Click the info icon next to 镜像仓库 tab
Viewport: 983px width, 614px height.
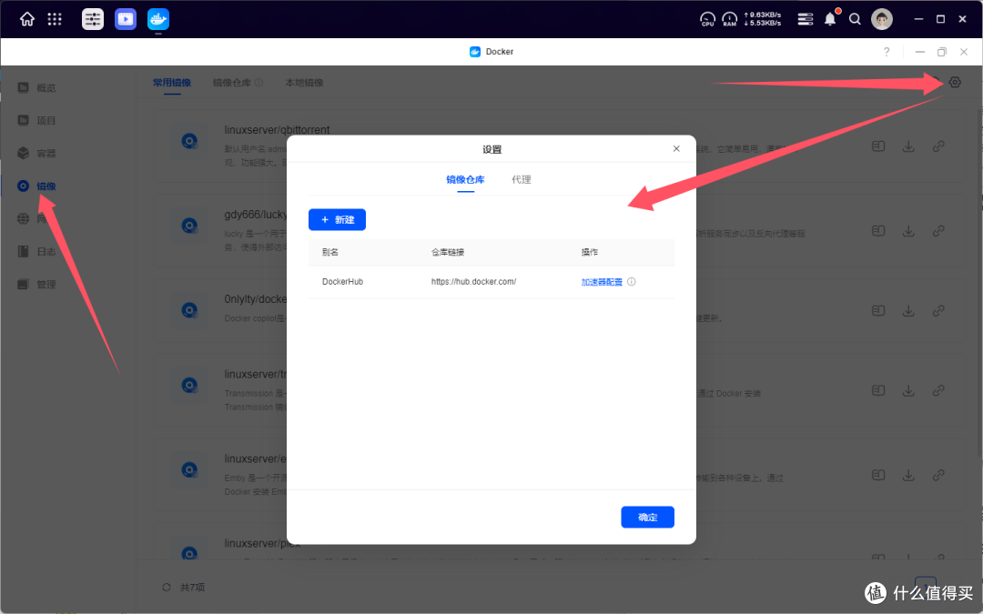[x=258, y=83]
